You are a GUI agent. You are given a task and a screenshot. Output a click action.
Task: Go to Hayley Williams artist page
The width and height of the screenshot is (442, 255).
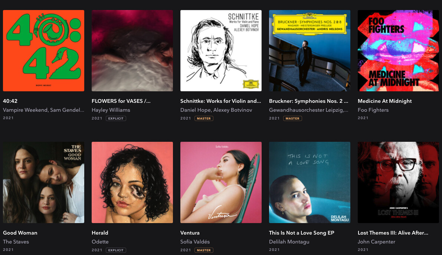click(x=111, y=110)
